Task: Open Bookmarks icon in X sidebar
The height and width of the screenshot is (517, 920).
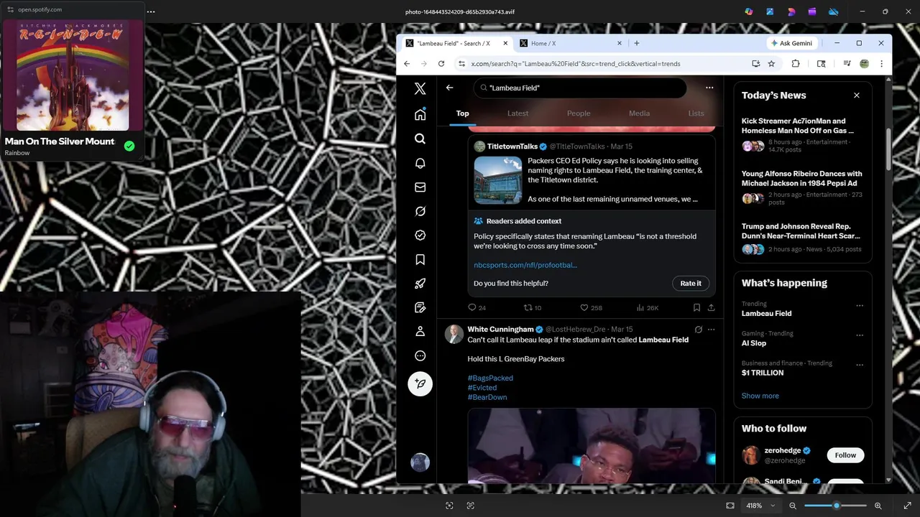Action: click(x=420, y=259)
